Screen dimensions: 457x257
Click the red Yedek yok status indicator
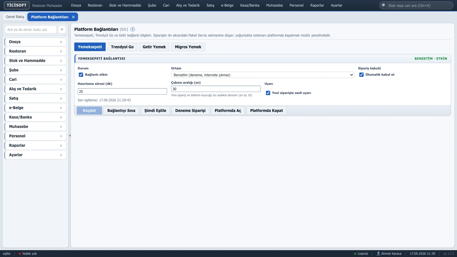click(x=28, y=254)
